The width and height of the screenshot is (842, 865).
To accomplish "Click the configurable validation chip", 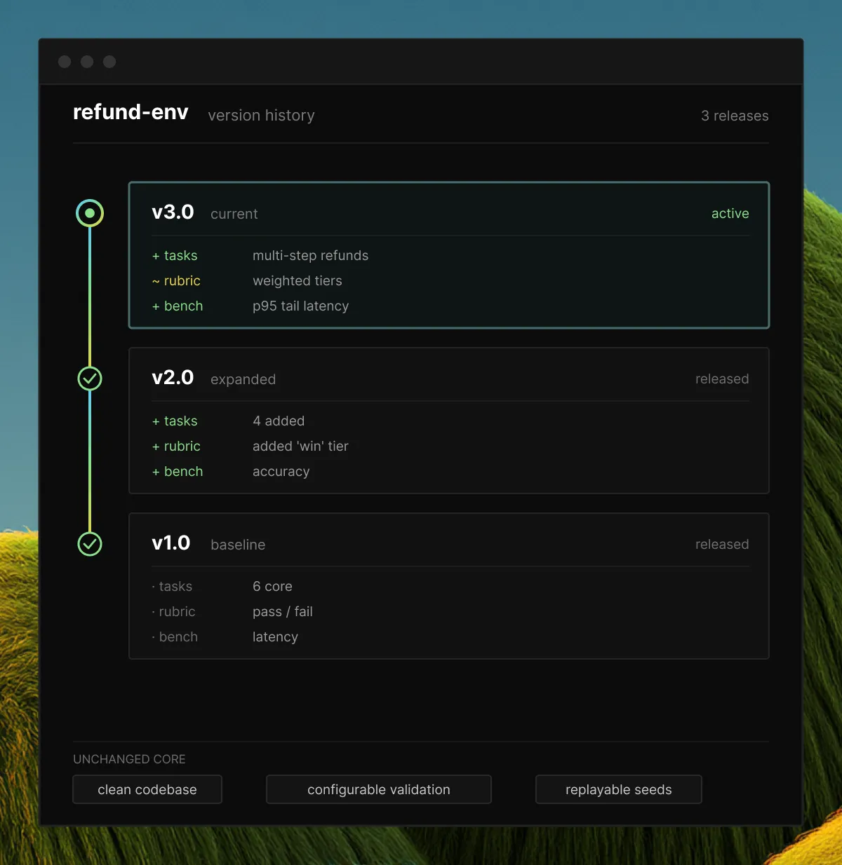I will [x=379, y=789].
